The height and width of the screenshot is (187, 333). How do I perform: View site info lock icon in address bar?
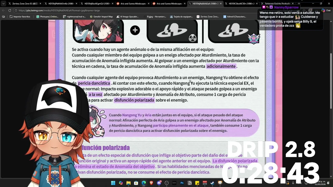pyautogui.click(x=16, y=10)
